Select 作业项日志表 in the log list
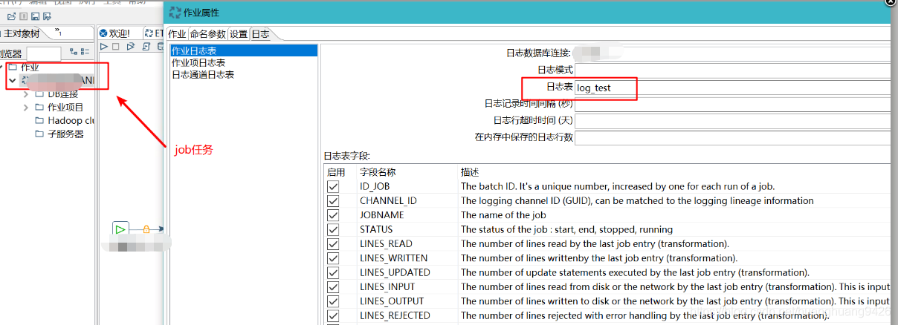898x325 pixels. [198, 63]
